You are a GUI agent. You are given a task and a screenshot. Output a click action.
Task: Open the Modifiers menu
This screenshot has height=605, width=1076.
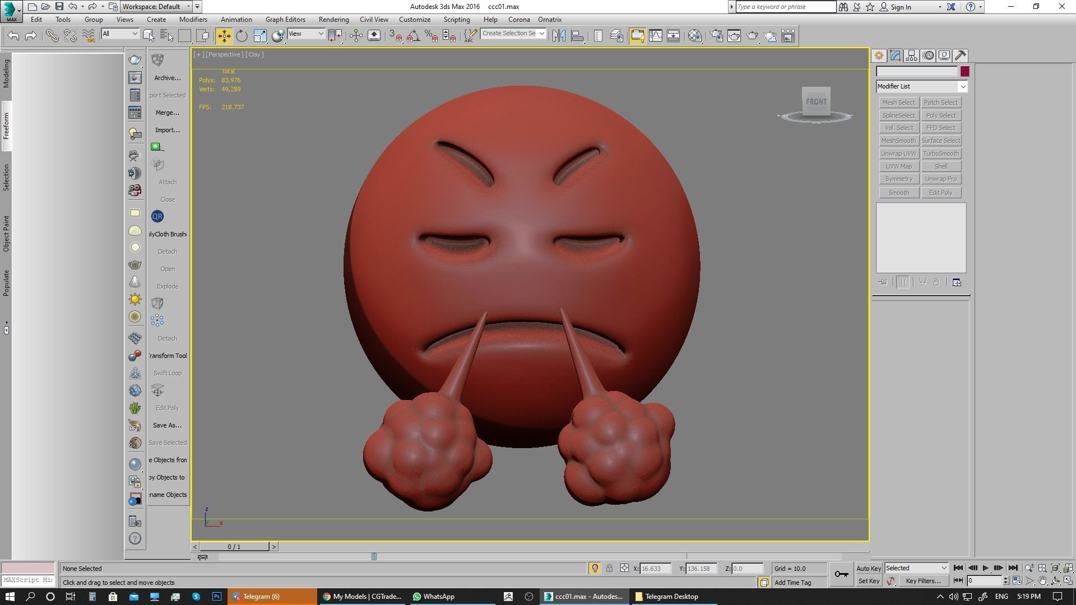click(x=193, y=20)
